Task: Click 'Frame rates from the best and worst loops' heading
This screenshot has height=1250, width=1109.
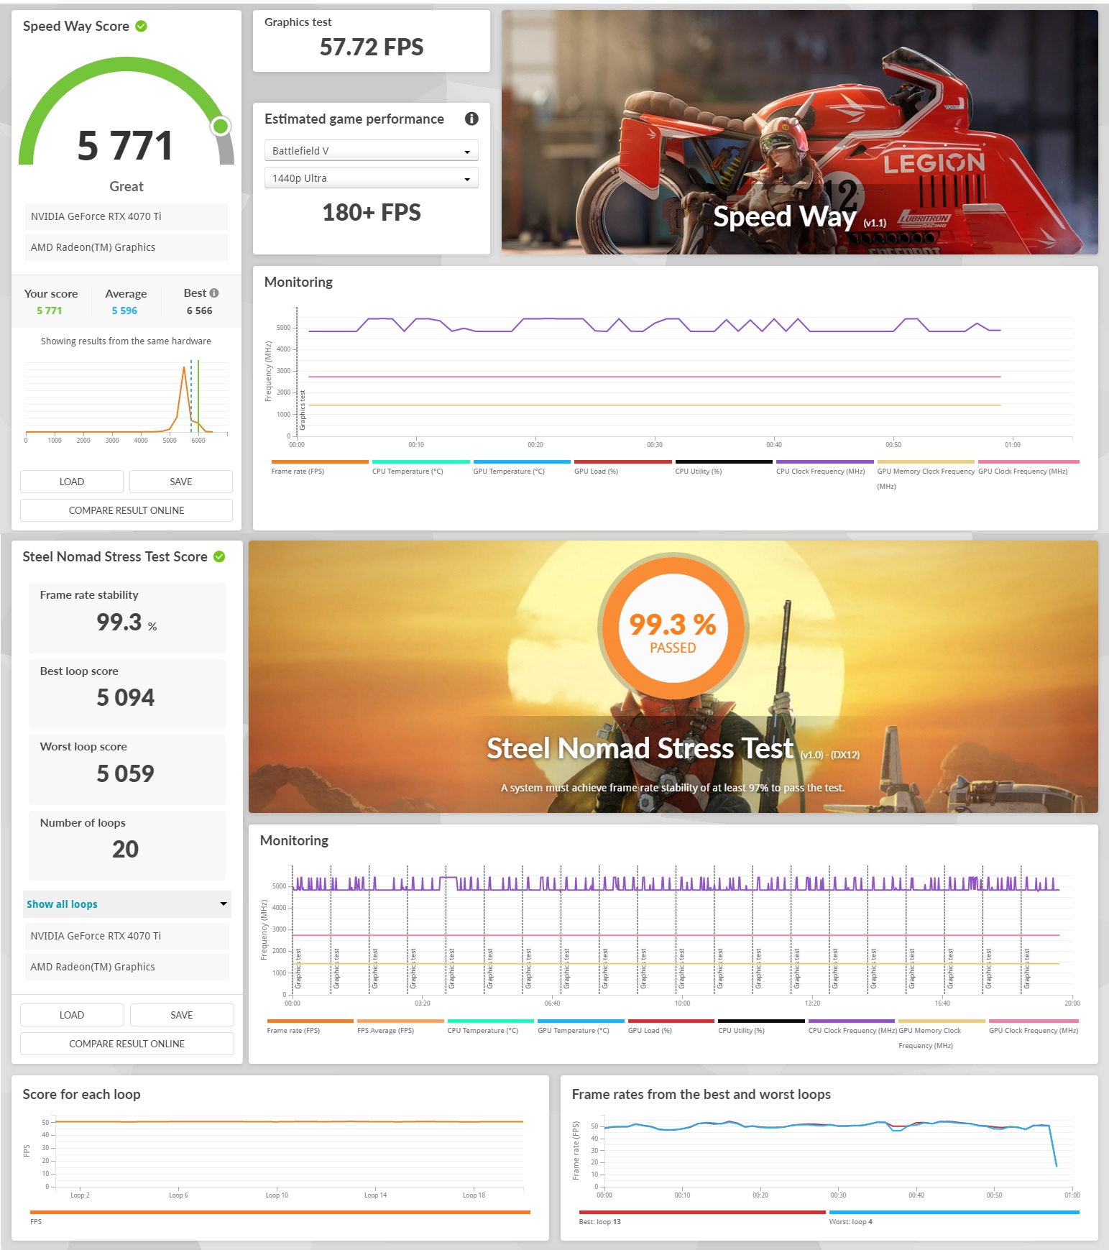Action: 701,1094
